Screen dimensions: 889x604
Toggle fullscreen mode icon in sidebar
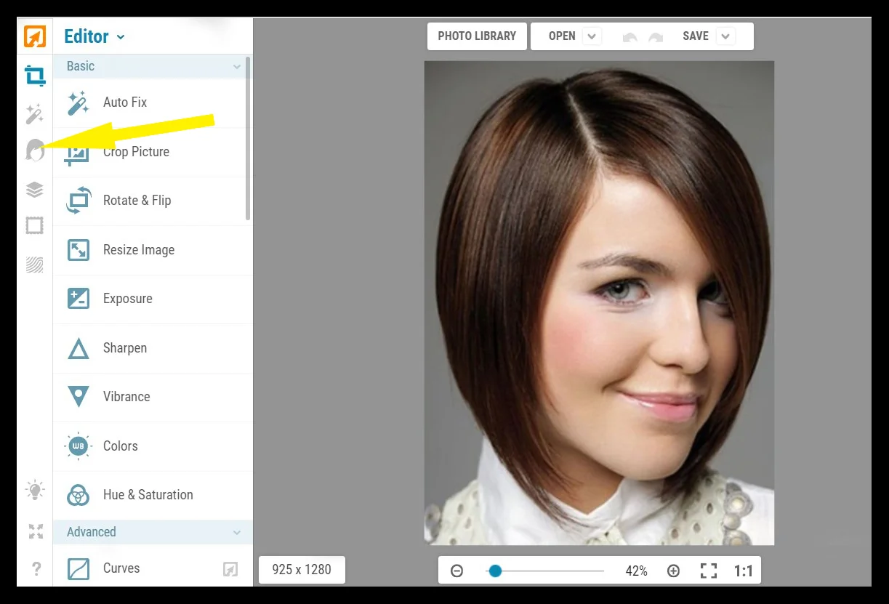36,531
